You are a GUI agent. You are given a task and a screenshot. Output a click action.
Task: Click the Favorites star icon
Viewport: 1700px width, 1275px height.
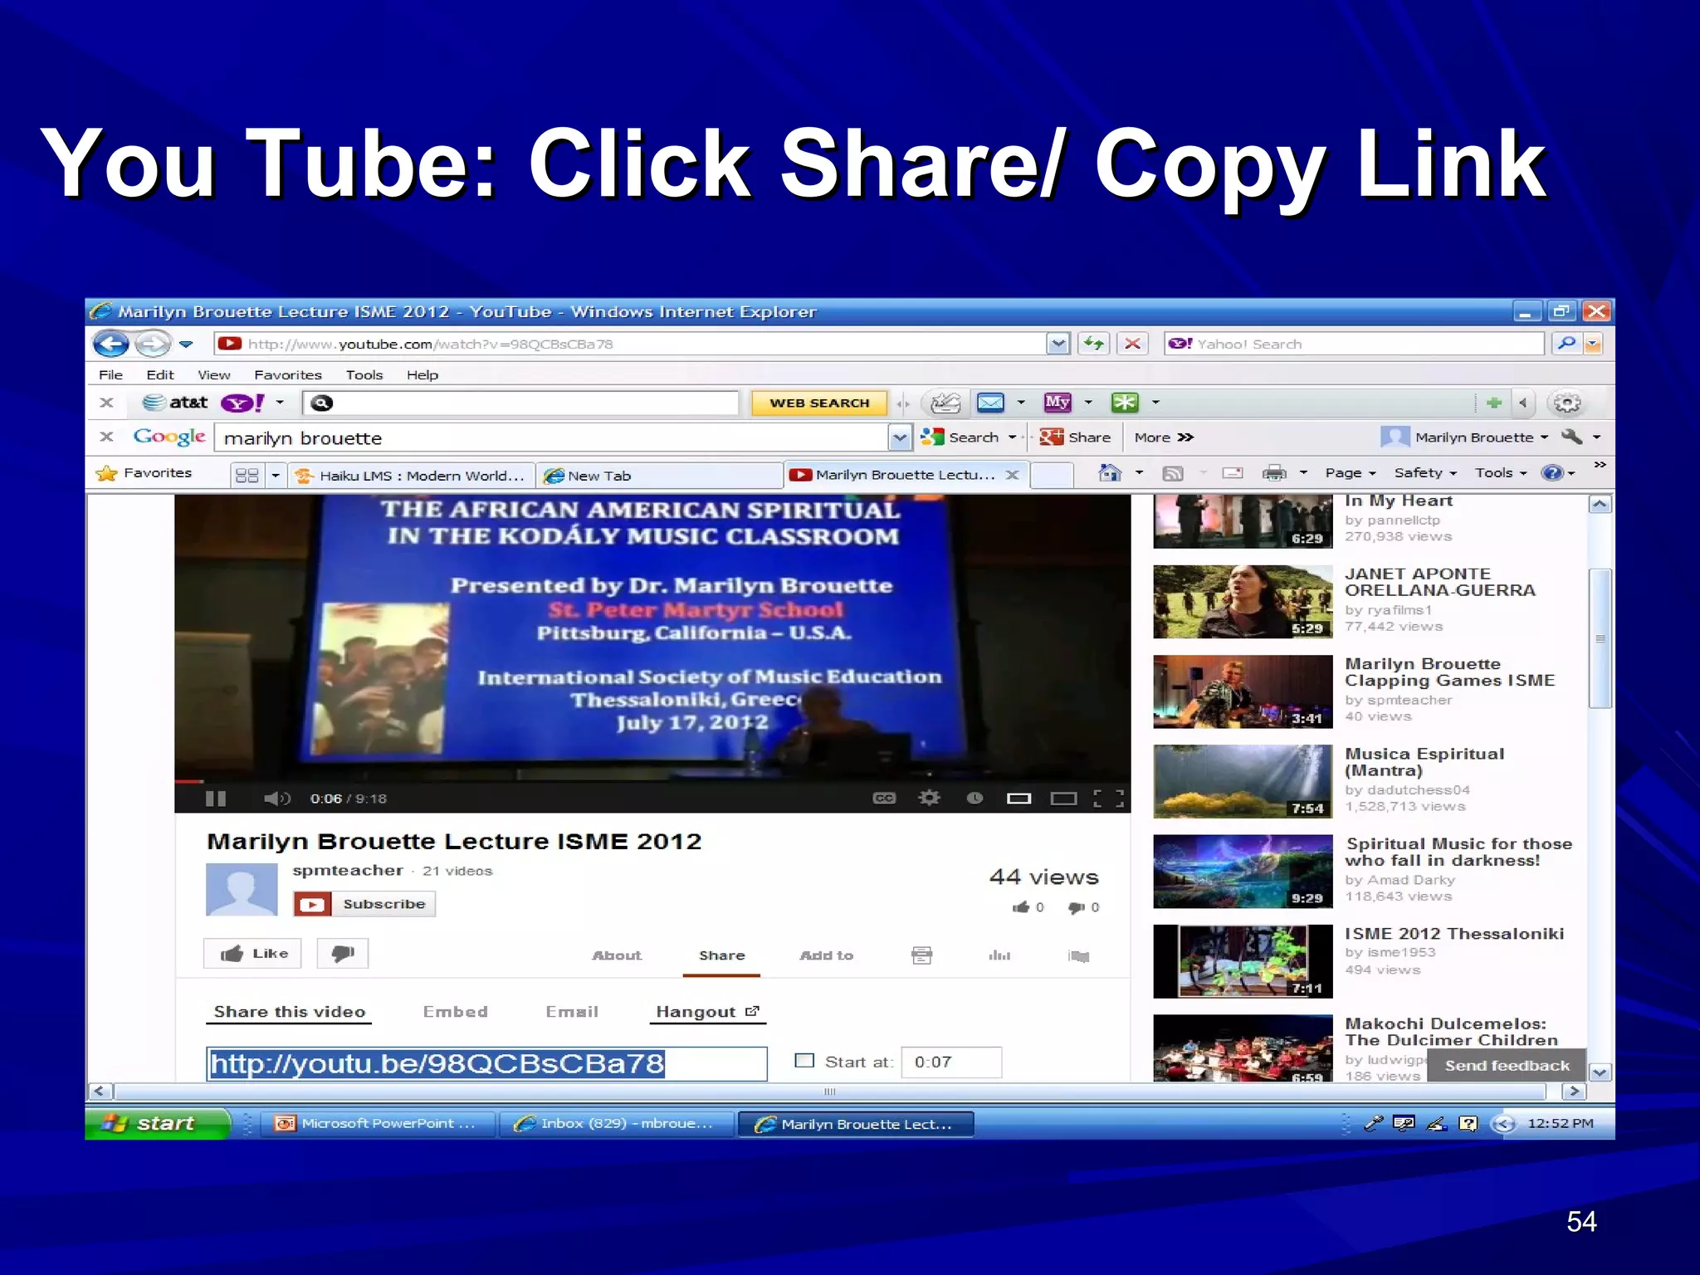[106, 473]
